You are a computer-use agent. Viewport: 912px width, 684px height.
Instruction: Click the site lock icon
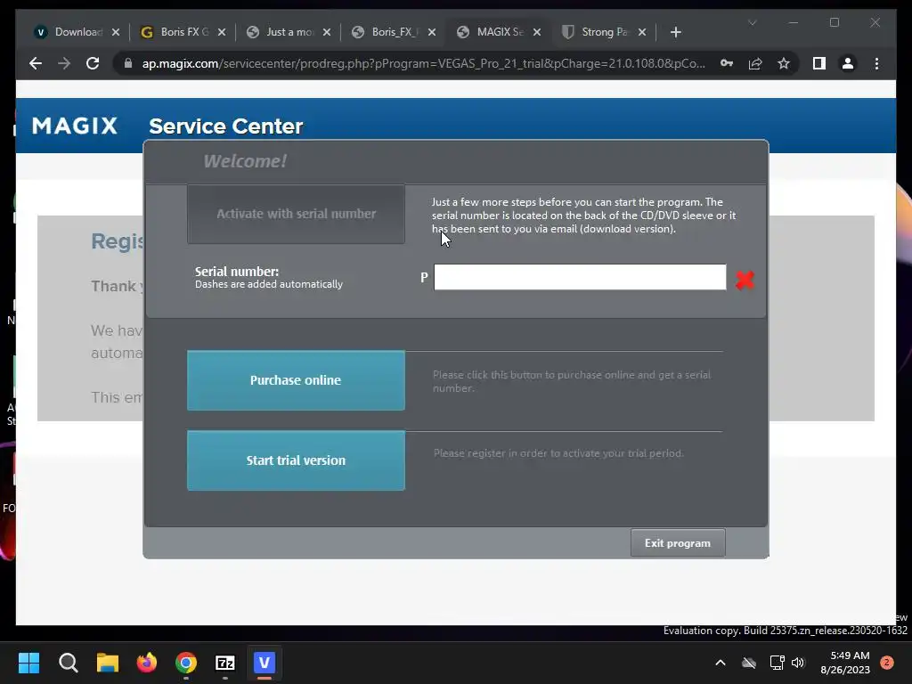pos(128,63)
